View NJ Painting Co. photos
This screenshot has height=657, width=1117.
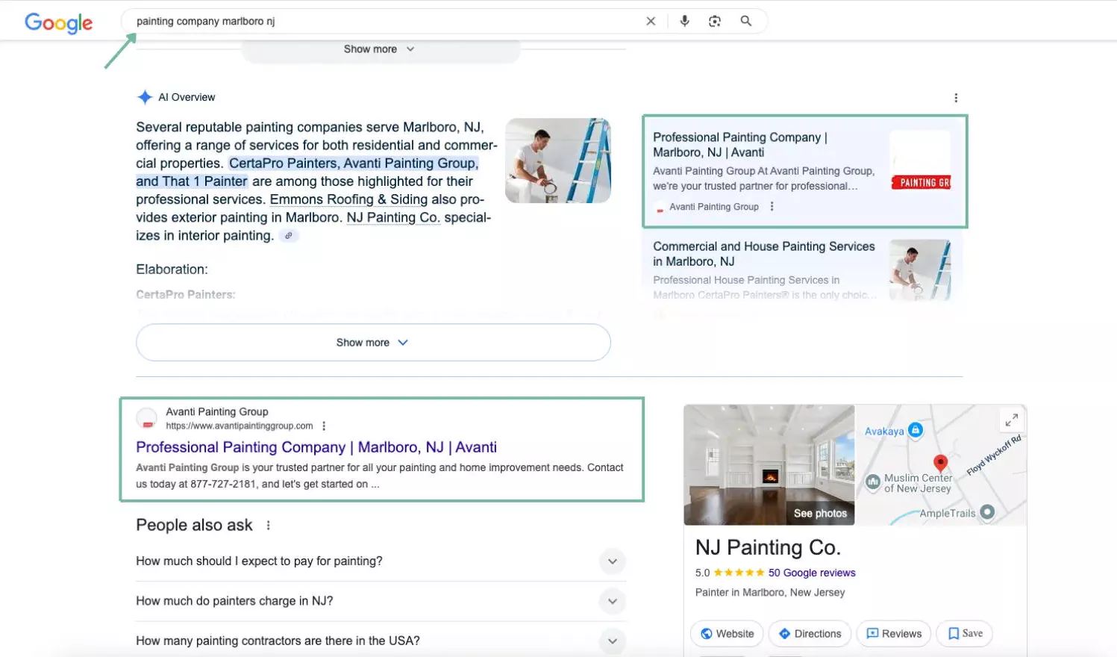pyautogui.click(x=769, y=465)
